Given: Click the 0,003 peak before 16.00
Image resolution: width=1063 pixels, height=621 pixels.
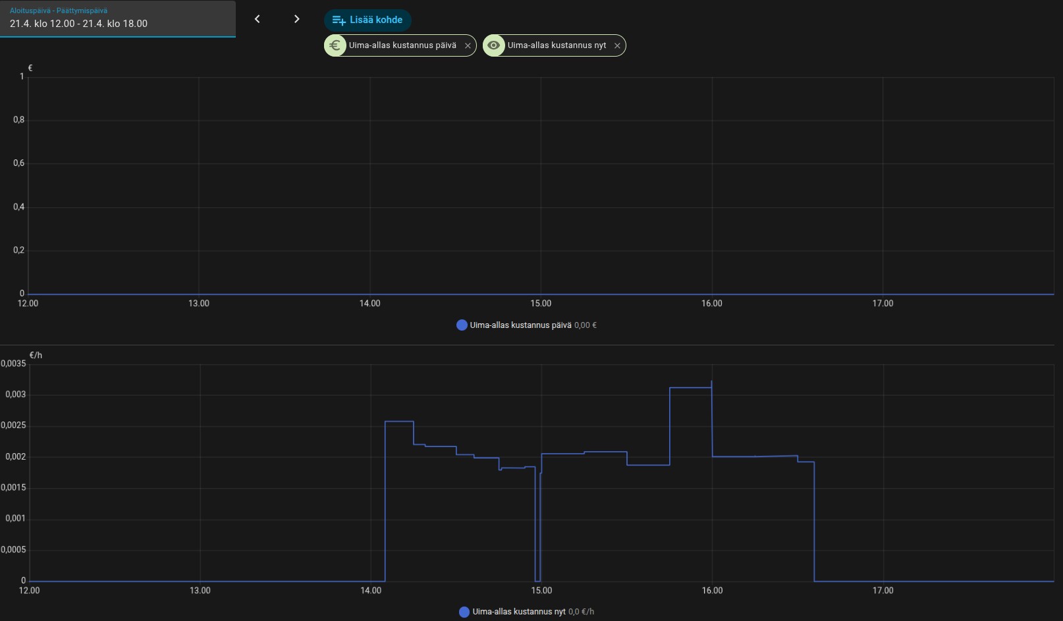Looking at the screenshot, I should (690, 388).
